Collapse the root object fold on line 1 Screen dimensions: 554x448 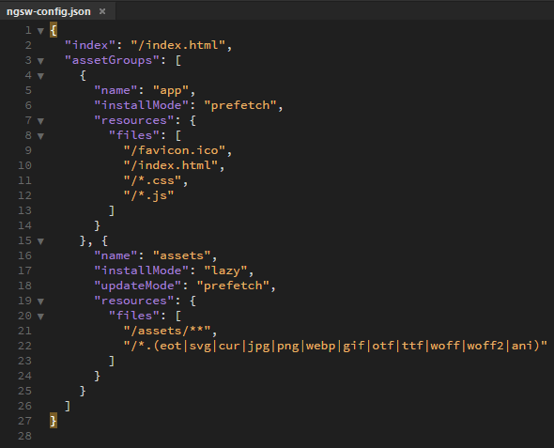pyautogui.click(x=40, y=31)
